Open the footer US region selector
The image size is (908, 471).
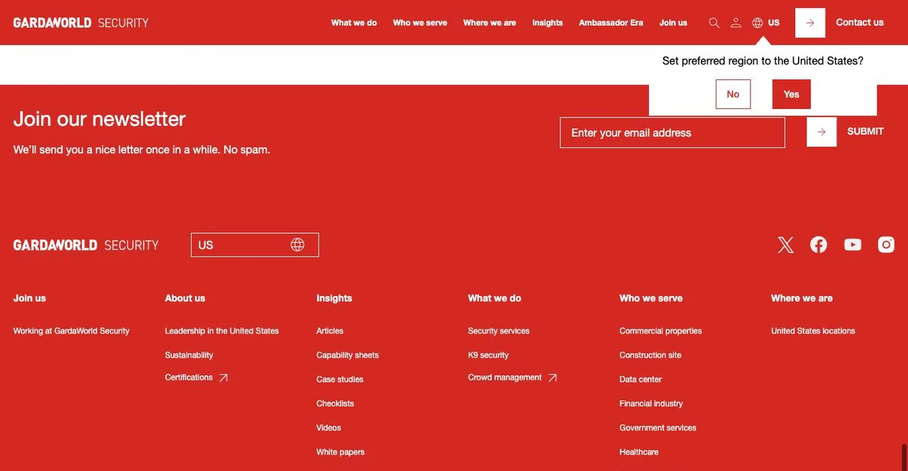click(x=255, y=245)
